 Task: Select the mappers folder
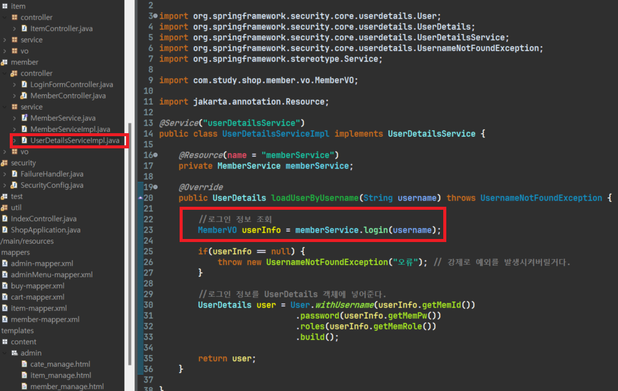click(x=15, y=252)
